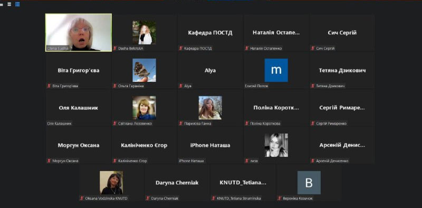The height and width of the screenshot is (208, 422).
Task: Click the black-and-white profile photo of лиза
Action: coord(276,145)
